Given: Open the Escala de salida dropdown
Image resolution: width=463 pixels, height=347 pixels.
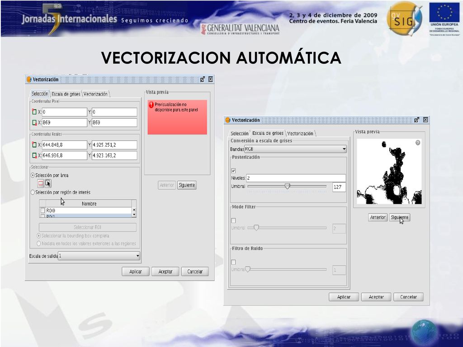Looking at the screenshot, I should click(99, 256).
